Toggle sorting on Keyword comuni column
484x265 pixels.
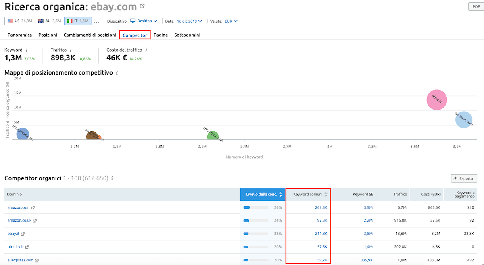click(x=325, y=194)
